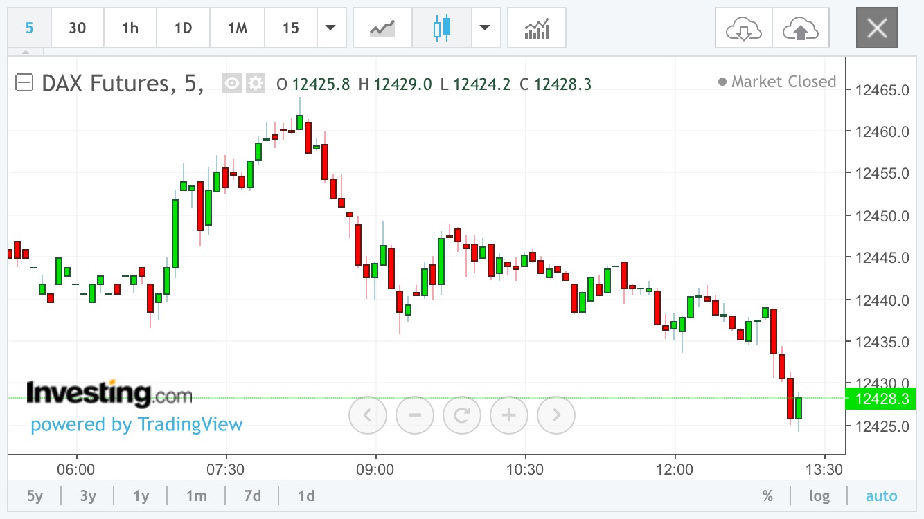Switch to the 1h interval tab
The height and width of the screenshot is (519, 924).
point(130,28)
